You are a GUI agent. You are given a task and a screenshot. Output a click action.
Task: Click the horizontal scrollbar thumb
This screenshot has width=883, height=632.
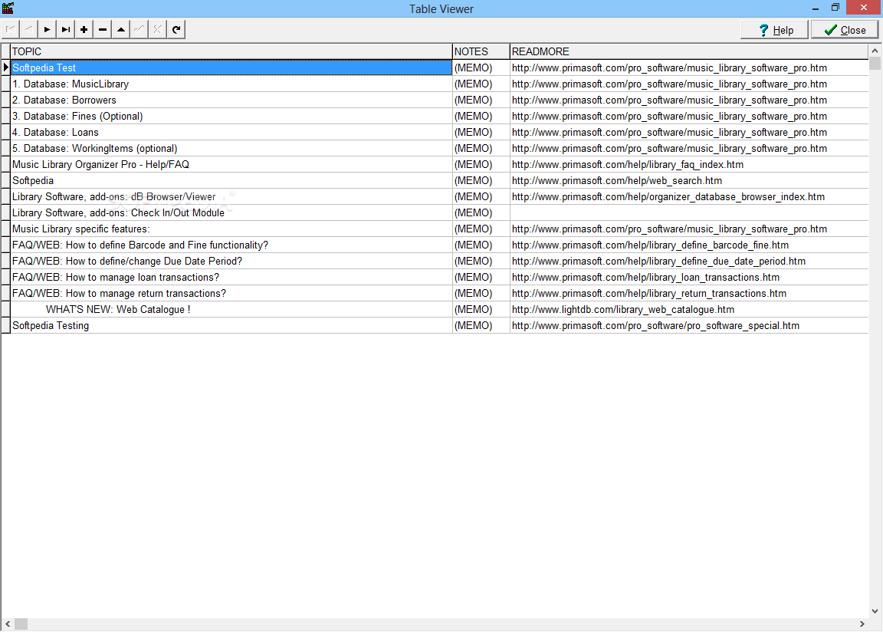[21, 624]
